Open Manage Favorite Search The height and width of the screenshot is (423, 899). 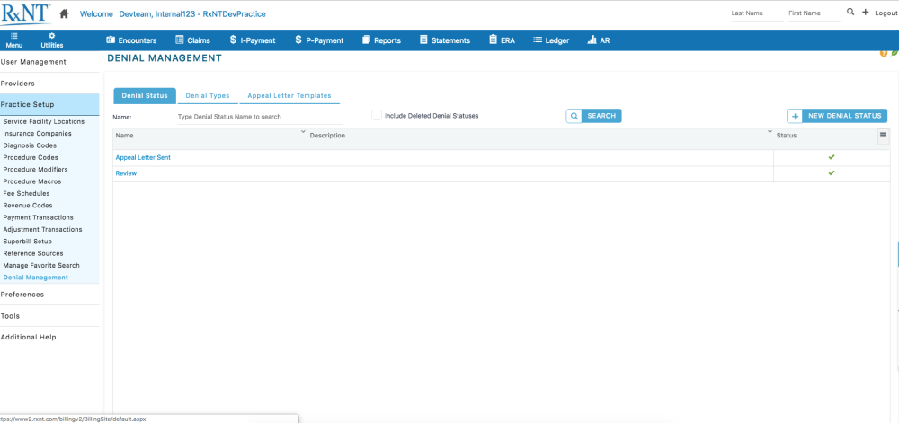(x=41, y=266)
